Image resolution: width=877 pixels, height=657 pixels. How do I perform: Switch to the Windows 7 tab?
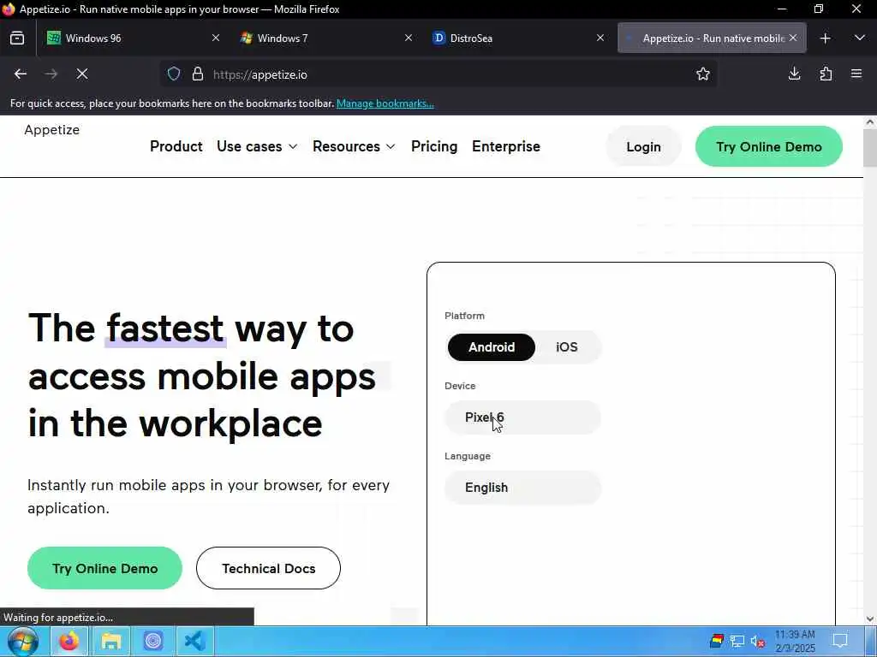325,38
